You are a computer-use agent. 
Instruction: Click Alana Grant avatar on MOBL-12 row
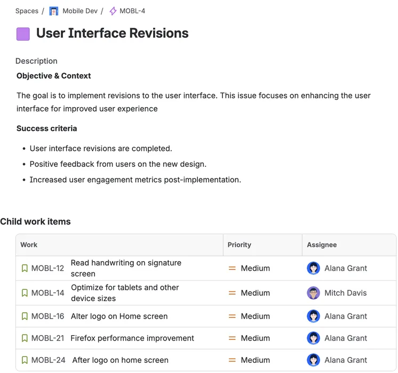coord(313,269)
